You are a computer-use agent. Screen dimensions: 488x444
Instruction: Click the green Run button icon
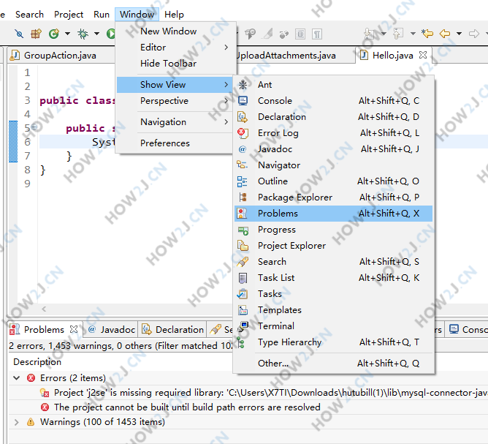[111, 34]
